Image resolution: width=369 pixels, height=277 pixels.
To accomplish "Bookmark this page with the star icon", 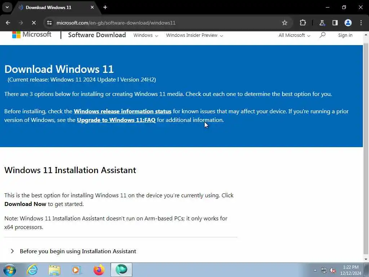I will click(x=285, y=23).
